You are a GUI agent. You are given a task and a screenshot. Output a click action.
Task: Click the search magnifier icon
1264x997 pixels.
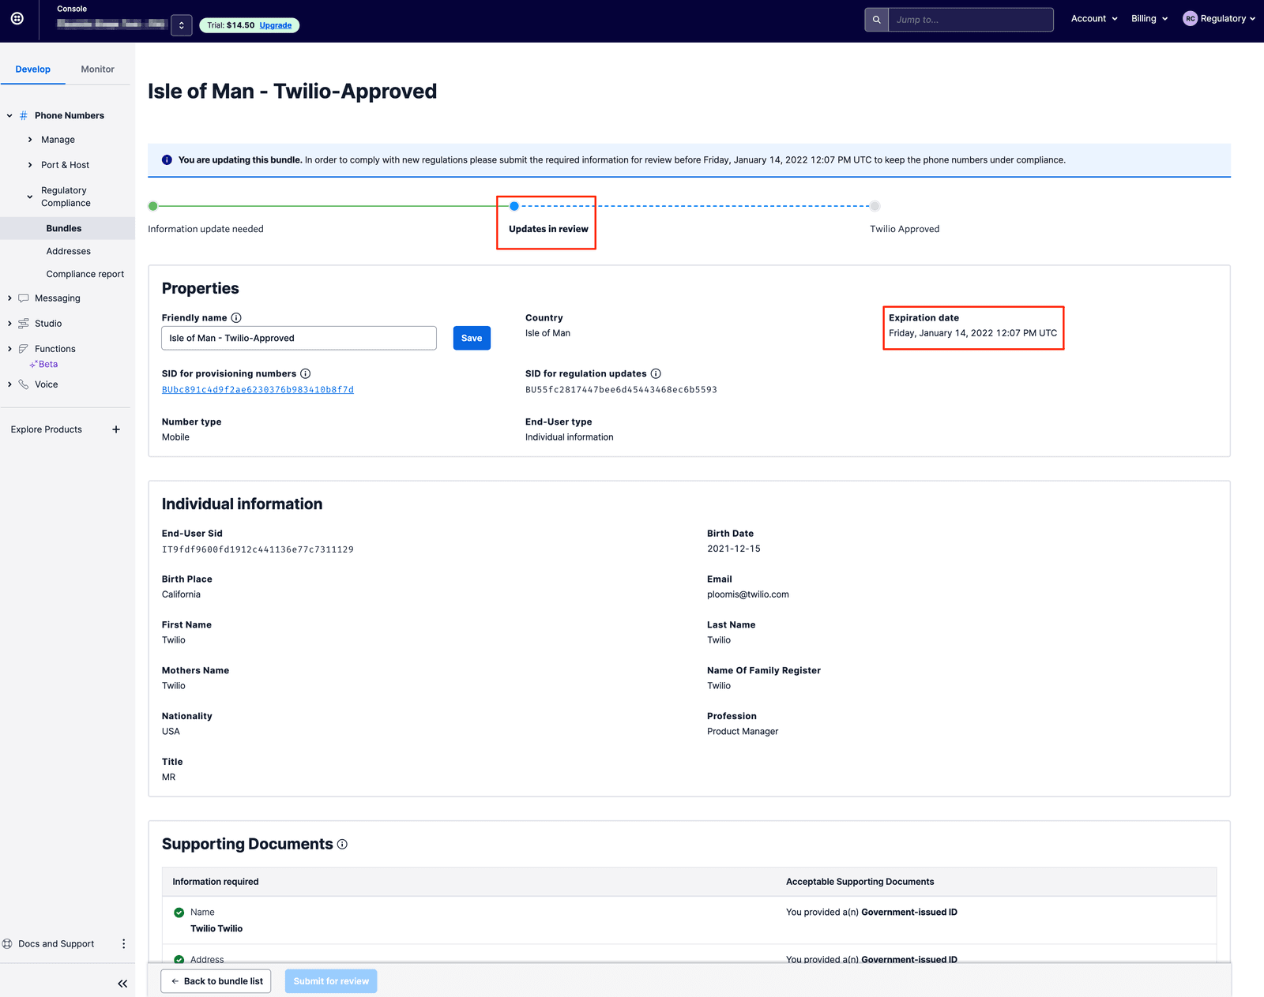pyautogui.click(x=875, y=19)
